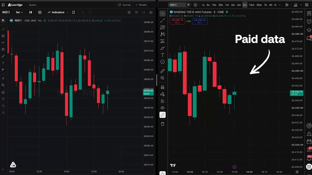Open the grid layout icon in LuxAlgo
The width and height of the screenshot is (312, 175).
(x=40, y=12)
